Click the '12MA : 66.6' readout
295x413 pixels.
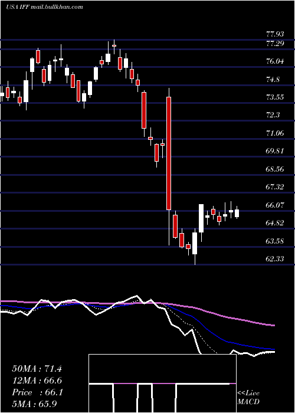pyautogui.click(x=37, y=381)
